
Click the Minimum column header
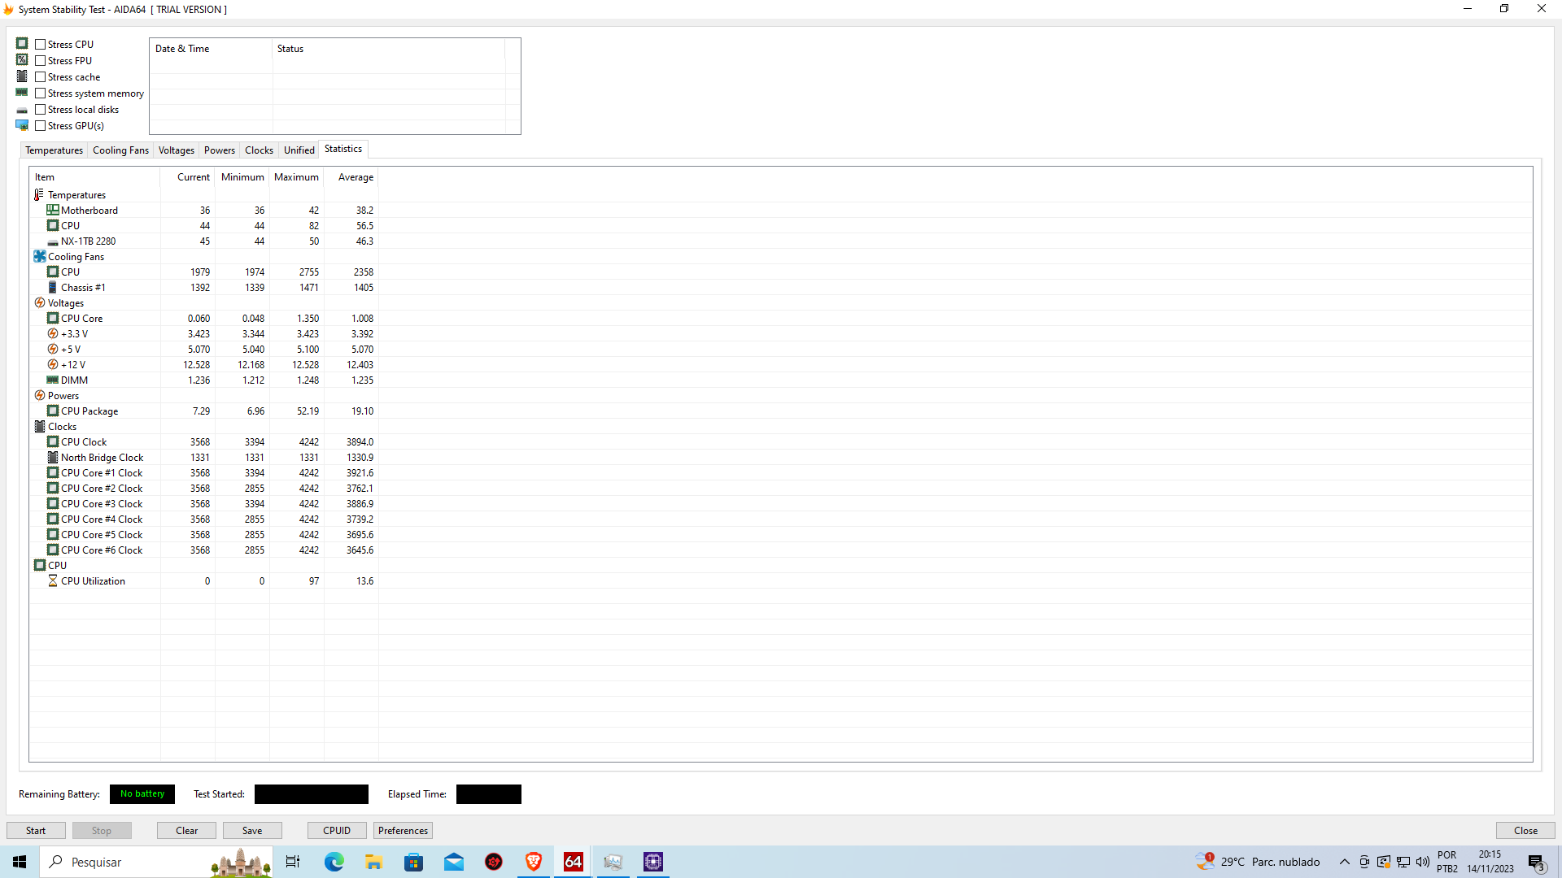pyautogui.click(x=242, y=177)
